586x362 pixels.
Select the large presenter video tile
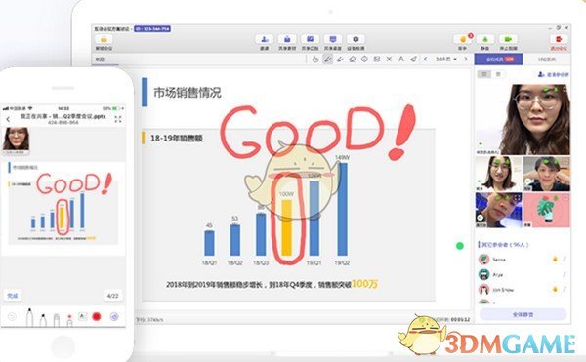tap(523, 119)
